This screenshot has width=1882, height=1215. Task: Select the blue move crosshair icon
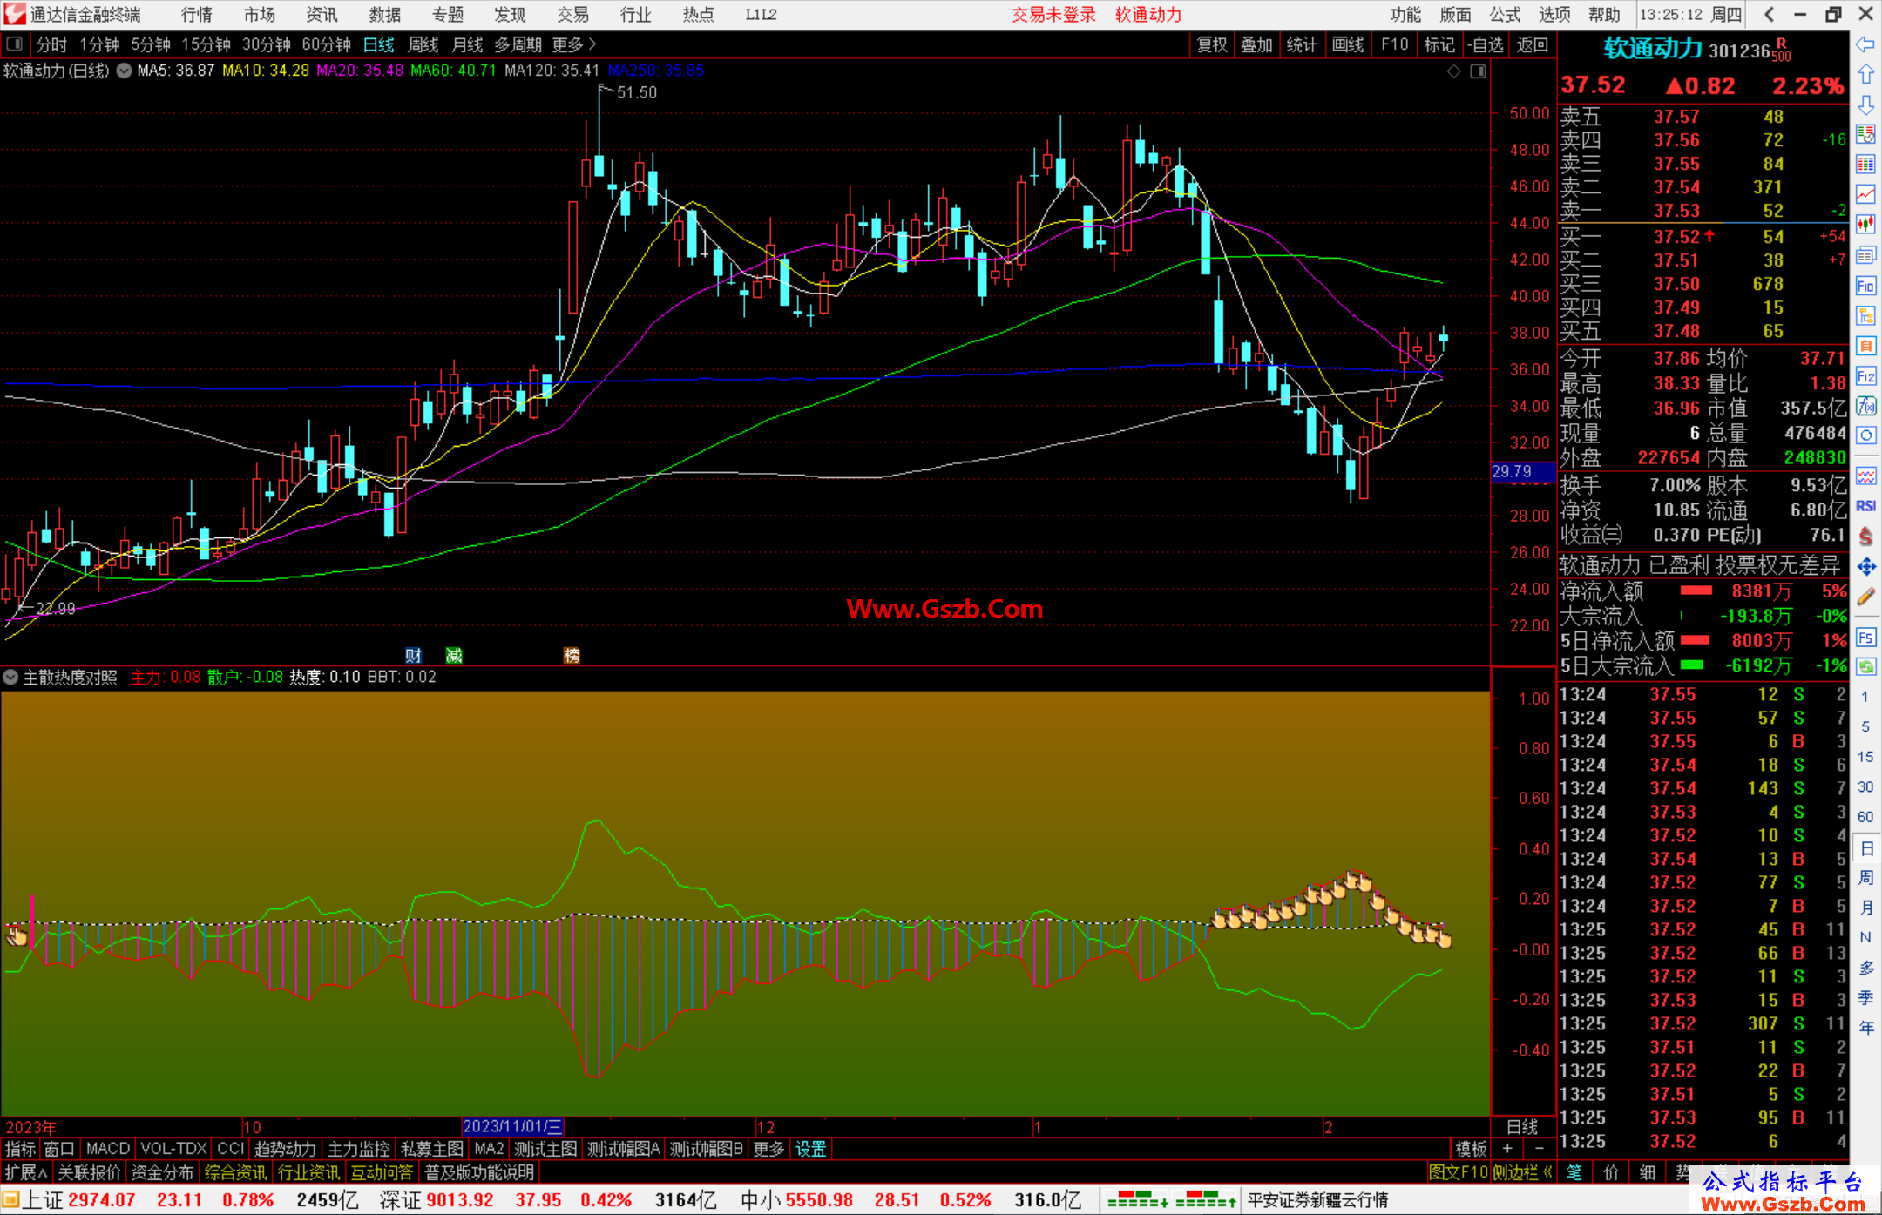coord(1865,567)
